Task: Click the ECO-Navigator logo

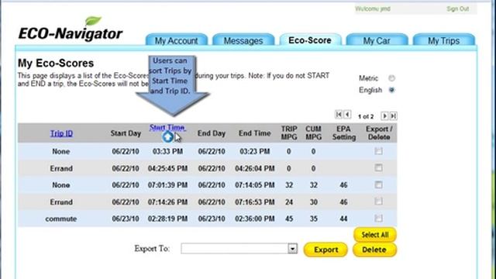Action: [71, 29]
